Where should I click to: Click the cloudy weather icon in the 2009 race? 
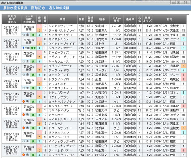pos(23,141)
